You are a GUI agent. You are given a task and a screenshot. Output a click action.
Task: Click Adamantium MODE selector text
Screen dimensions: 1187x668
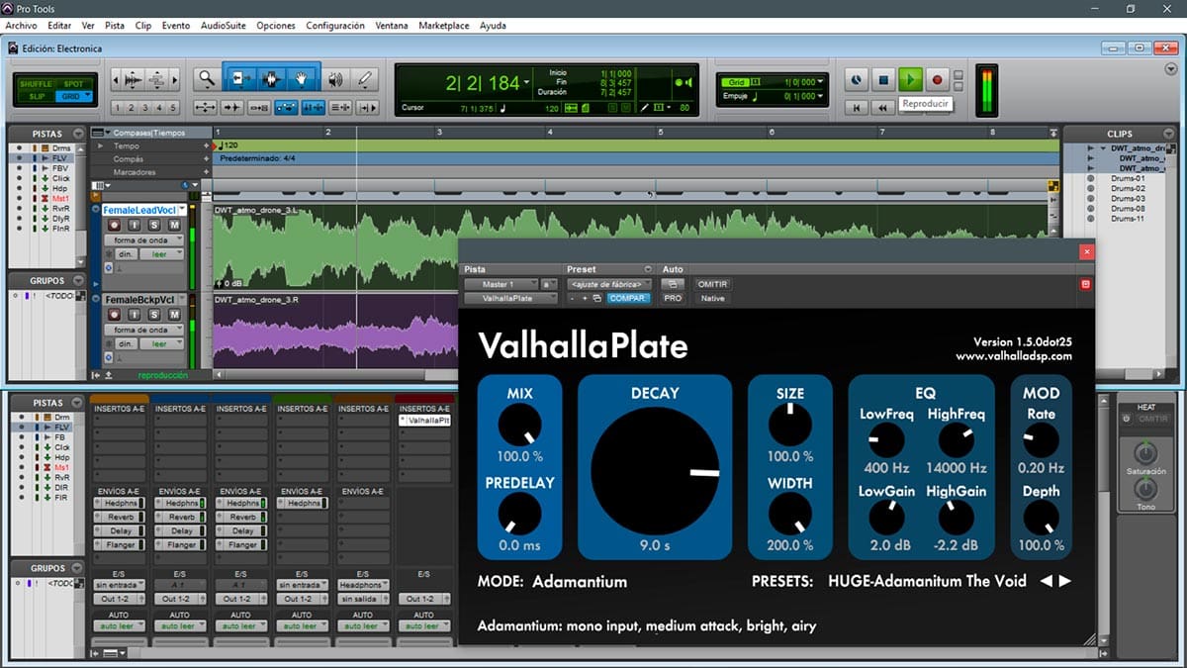[x=580, y=582]
